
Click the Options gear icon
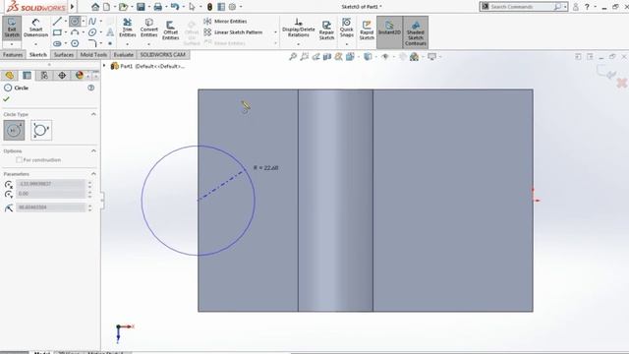click(232, 7)
